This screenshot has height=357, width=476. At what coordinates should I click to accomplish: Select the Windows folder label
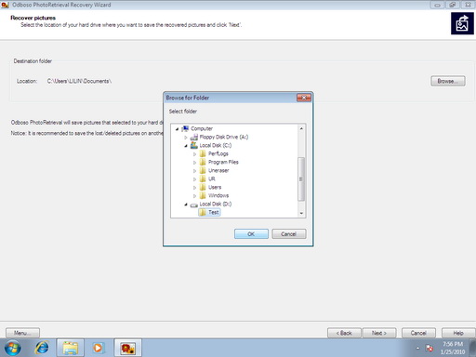coord(218,195)
